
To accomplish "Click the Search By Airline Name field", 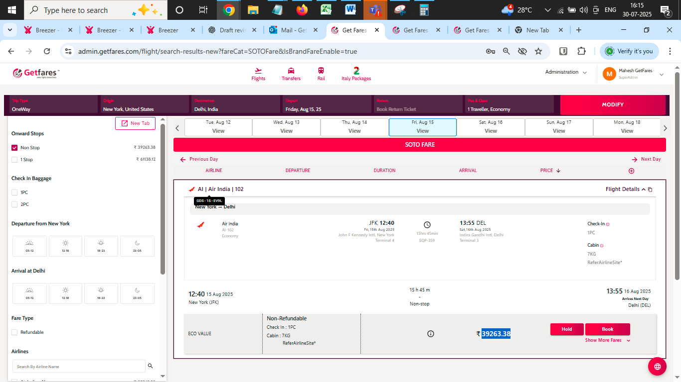I will (79, 367).
